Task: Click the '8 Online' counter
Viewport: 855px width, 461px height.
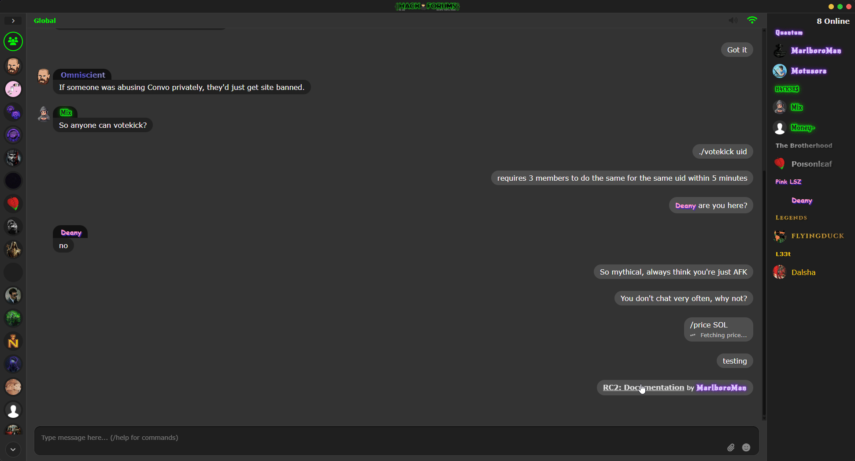Action: point(833,21)
